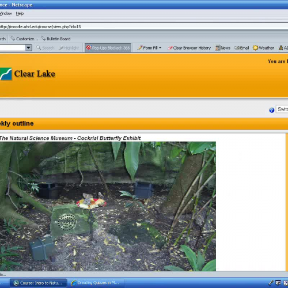Open the News toolbar item
This screenshot has width=288, height=288.
tap(223, 48)
